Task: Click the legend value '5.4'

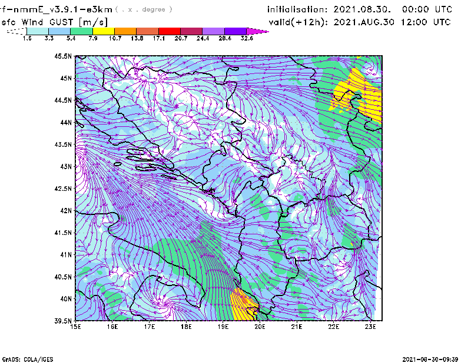Action: tap(71, 38)
